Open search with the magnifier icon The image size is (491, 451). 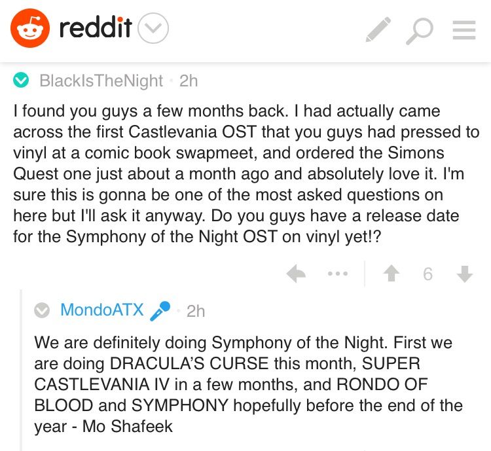(420, 30)
